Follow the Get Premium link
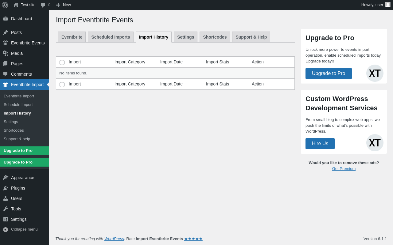 tap(344, 168)
